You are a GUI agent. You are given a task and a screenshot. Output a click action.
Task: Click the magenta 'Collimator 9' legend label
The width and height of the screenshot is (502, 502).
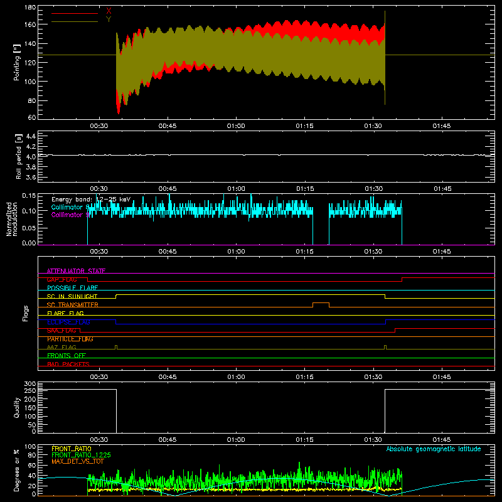(x=70, y=215)
